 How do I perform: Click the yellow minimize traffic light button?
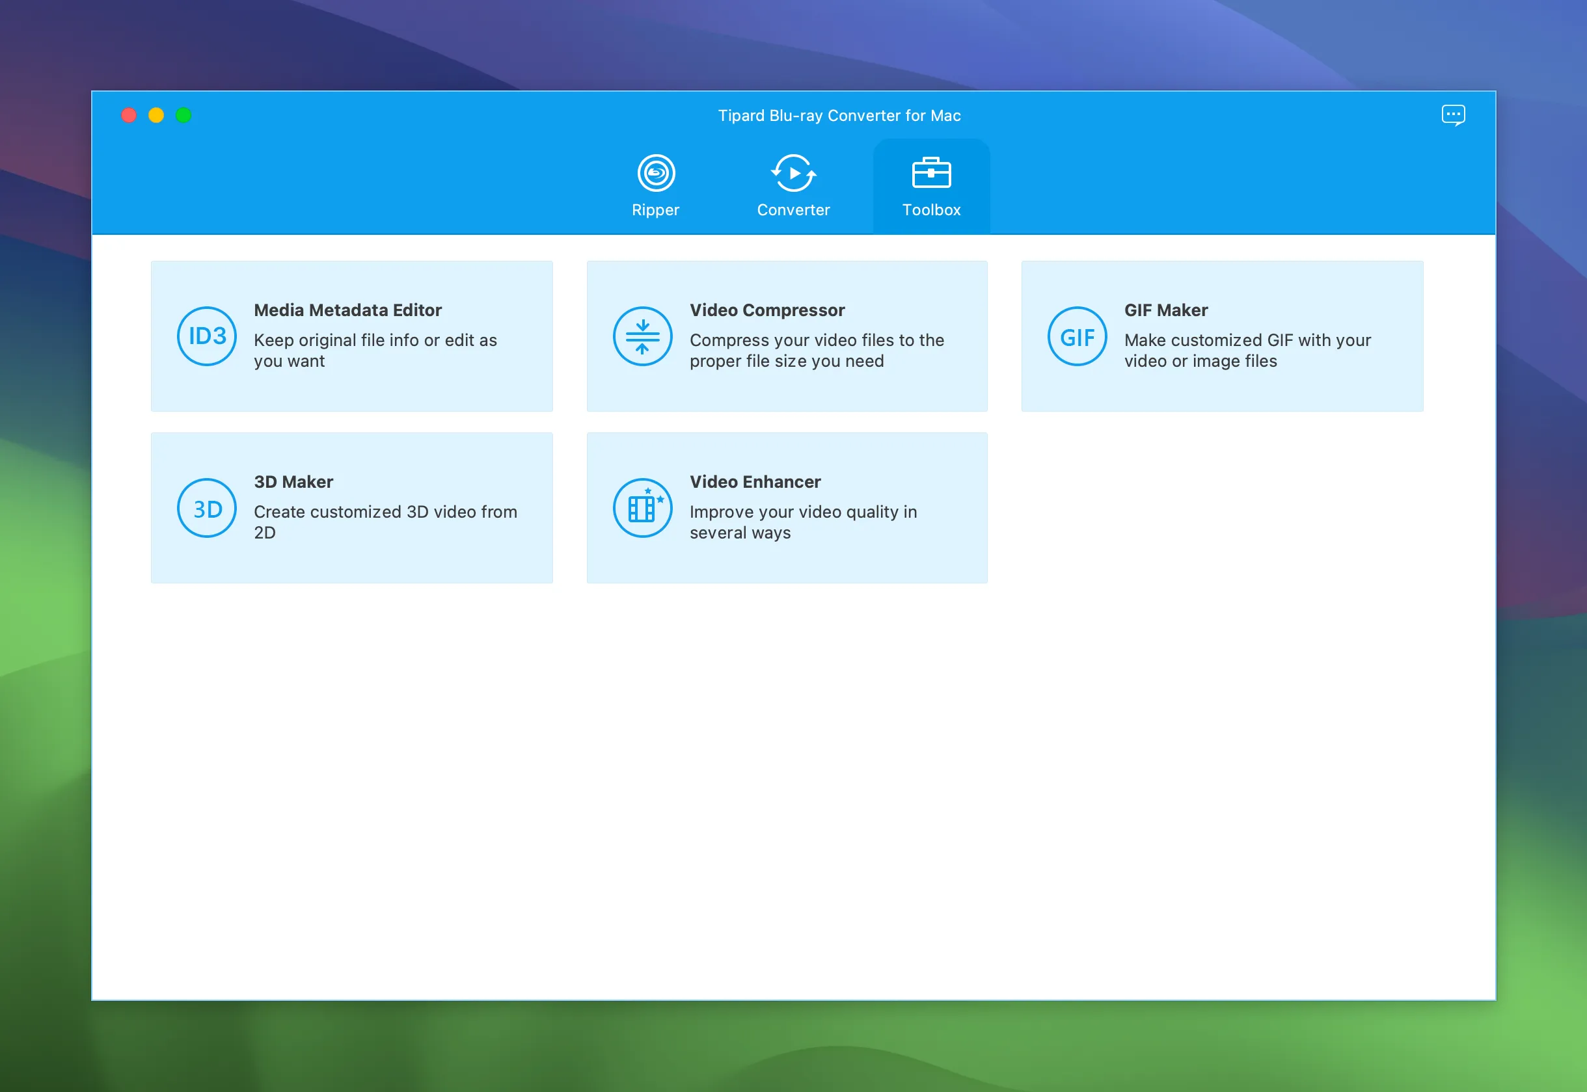click(156, 115)
